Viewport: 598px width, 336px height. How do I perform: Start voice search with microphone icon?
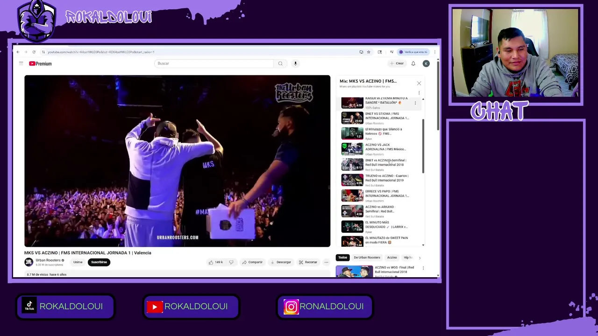(x=295, y=63)
